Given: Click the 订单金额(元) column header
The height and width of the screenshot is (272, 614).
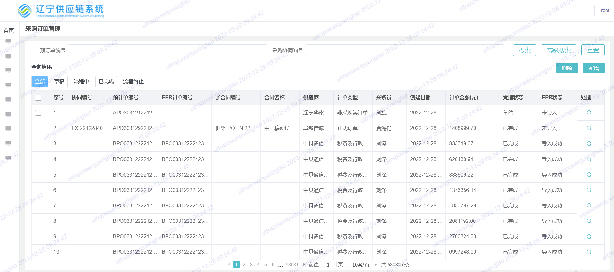Looking at the screenshot, I should click(464, 97).
